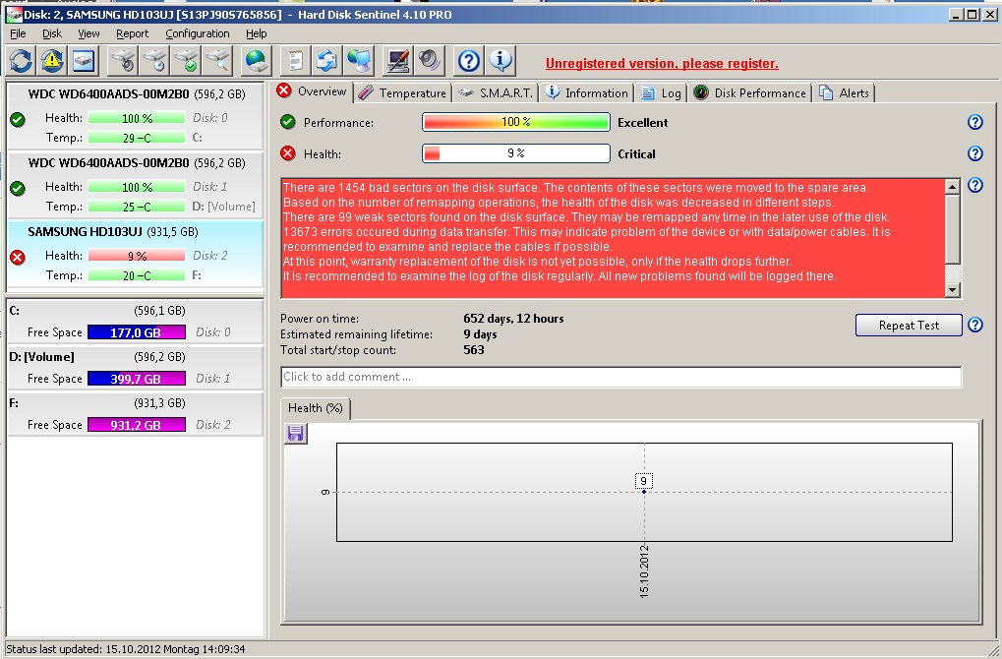1002x659 pixels.
Task: Select the SAMSUNG HD103UJ disk entry
Action: tap(135, 254)
